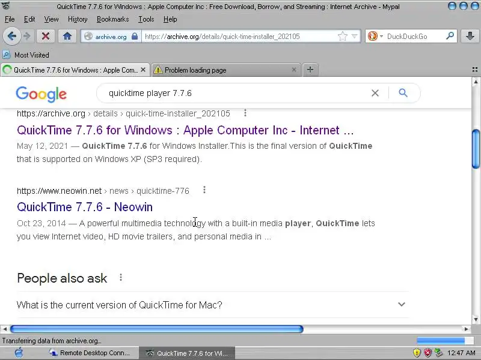Click the 12:47 AM clock

pyautogui.click(x=461, y=353)
